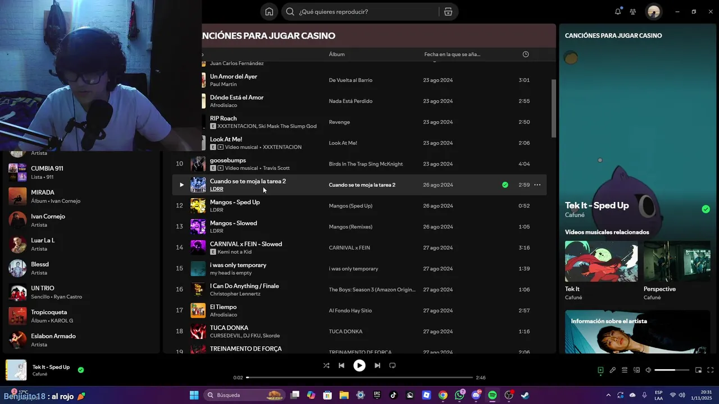Open 'Travis Scott' artist link on goosebumps
719x404 pixels.
click(276, 168)
